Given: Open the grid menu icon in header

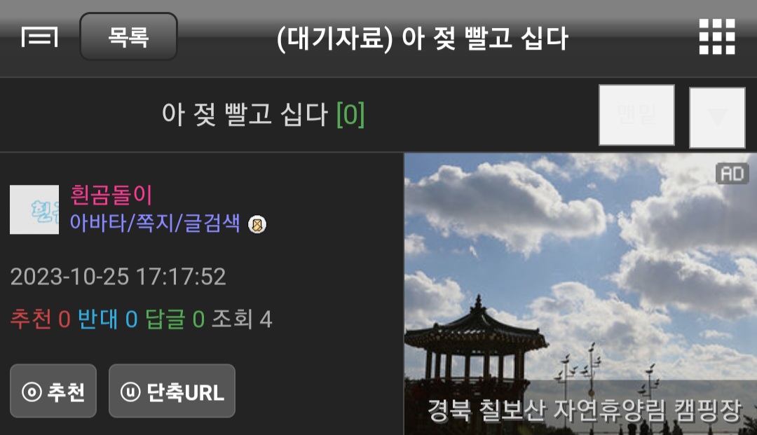Looking at the screenshot, I should pos(717,36).
